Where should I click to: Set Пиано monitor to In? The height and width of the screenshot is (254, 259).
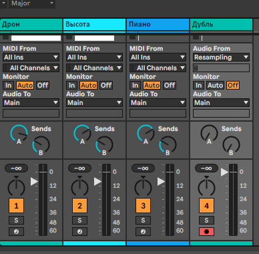click(136, 85)
